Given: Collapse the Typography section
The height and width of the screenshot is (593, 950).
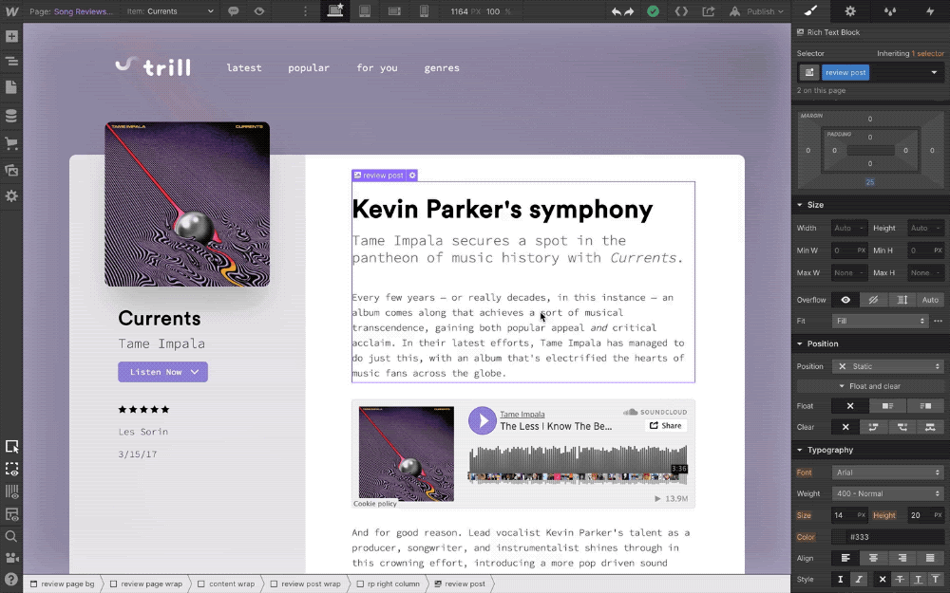Looking at the screenshot, I should tap(825, 450).
